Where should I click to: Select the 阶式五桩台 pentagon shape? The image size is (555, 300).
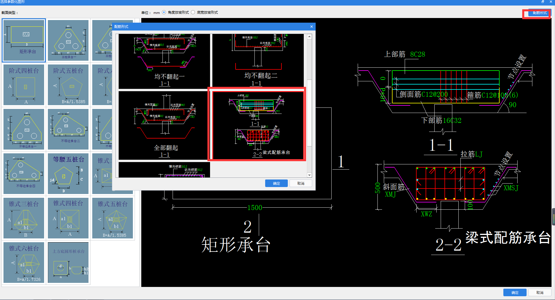68,85
